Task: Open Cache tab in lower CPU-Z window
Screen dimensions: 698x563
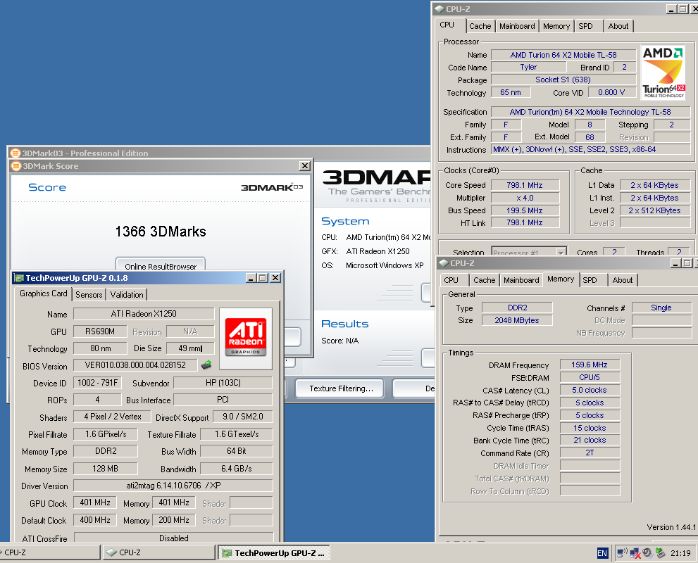Action: pos(485,280)
